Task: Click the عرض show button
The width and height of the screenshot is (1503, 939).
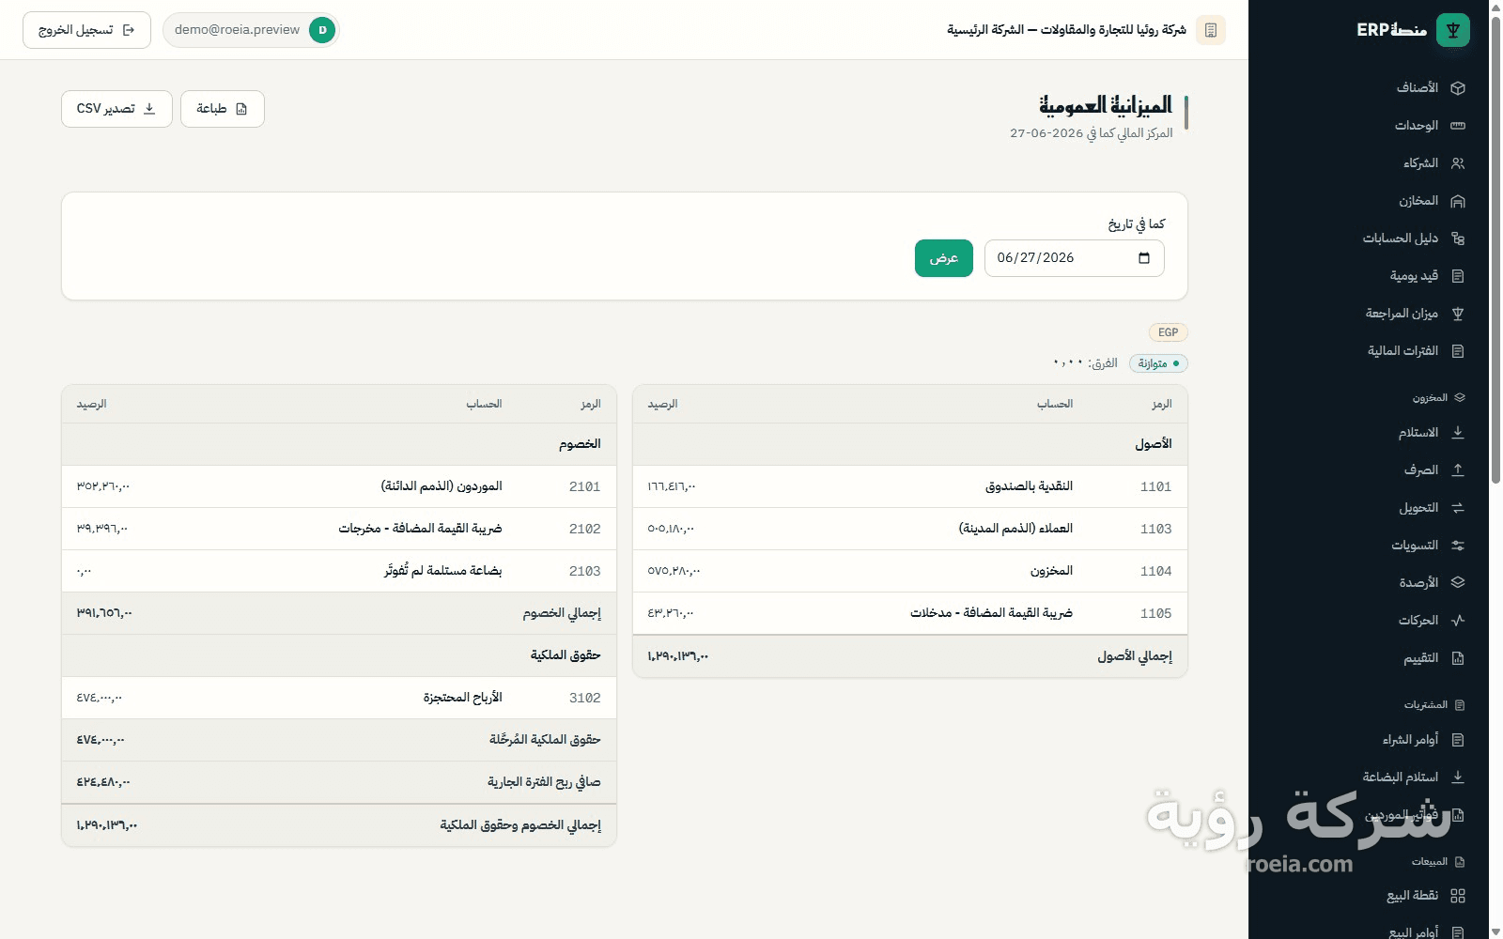Action: (x=944, y=258)
